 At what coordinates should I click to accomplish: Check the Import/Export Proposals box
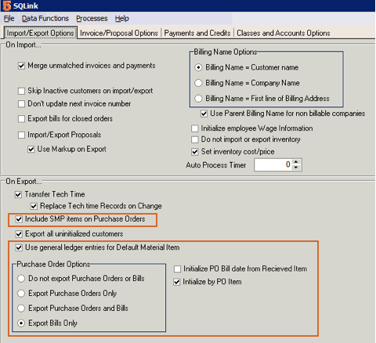click(21, 135)
